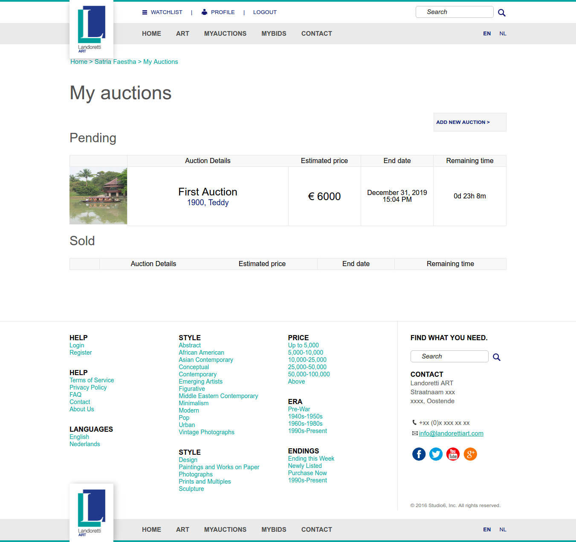Open the Twitter social icon
Viewport: 576px width, 542px height.
point(436,454)
